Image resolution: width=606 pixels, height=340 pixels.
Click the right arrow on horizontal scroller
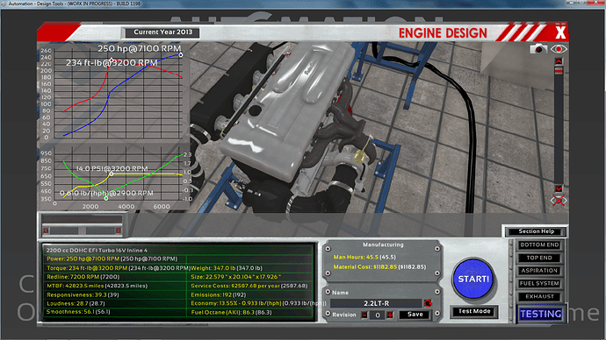click(x=119, y=230)
